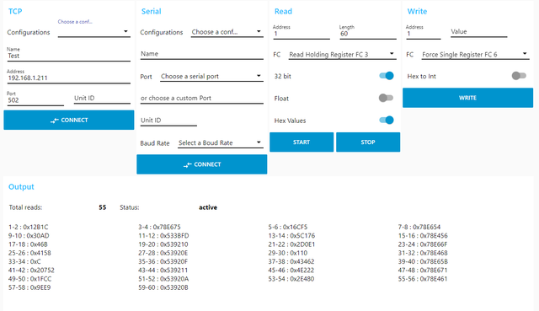This screenshot has height=311, width=539.
Task: Select output row 55-56 : 0x78E461
Action: pyautogui.click(x=423, y=279)
